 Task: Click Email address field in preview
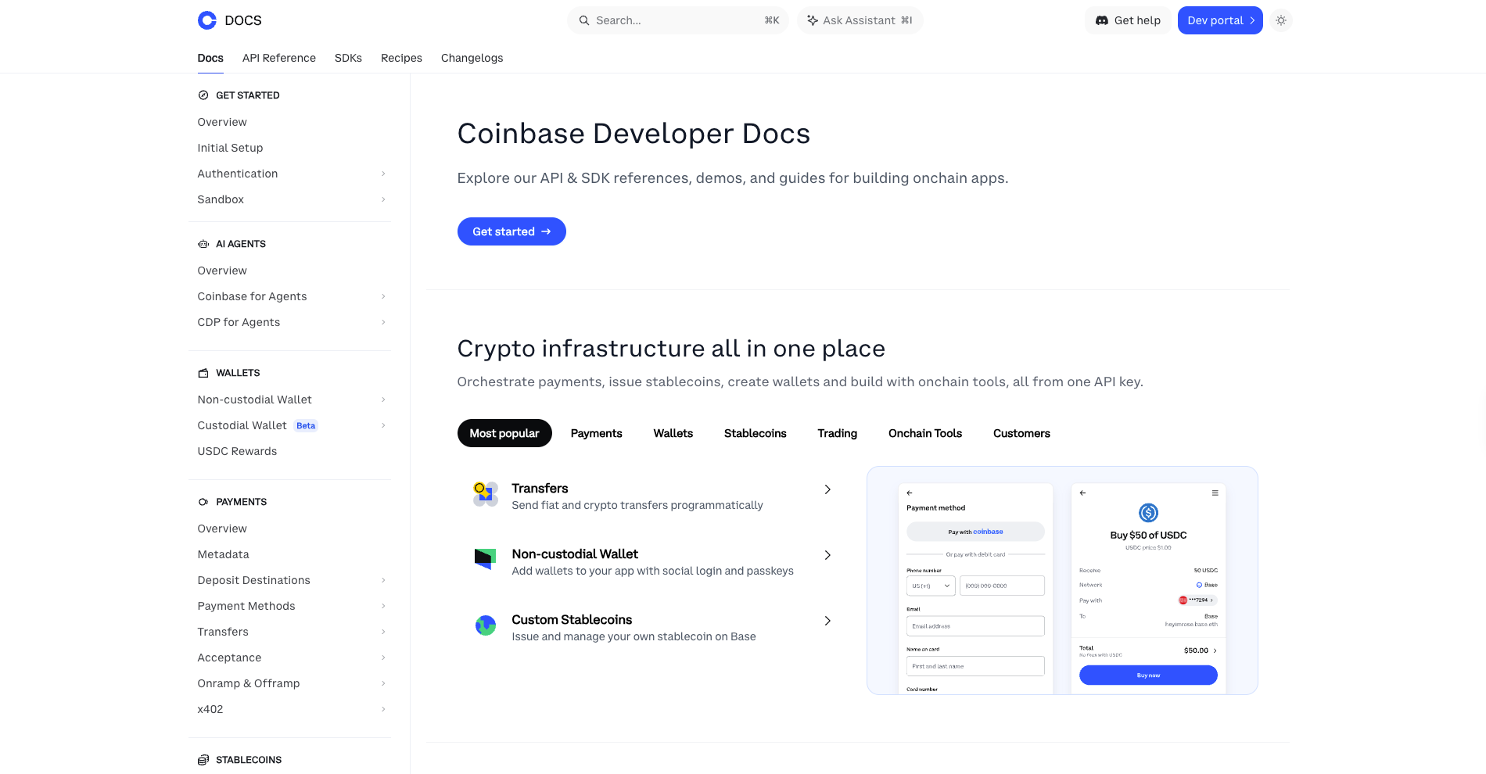pos(975,626)
